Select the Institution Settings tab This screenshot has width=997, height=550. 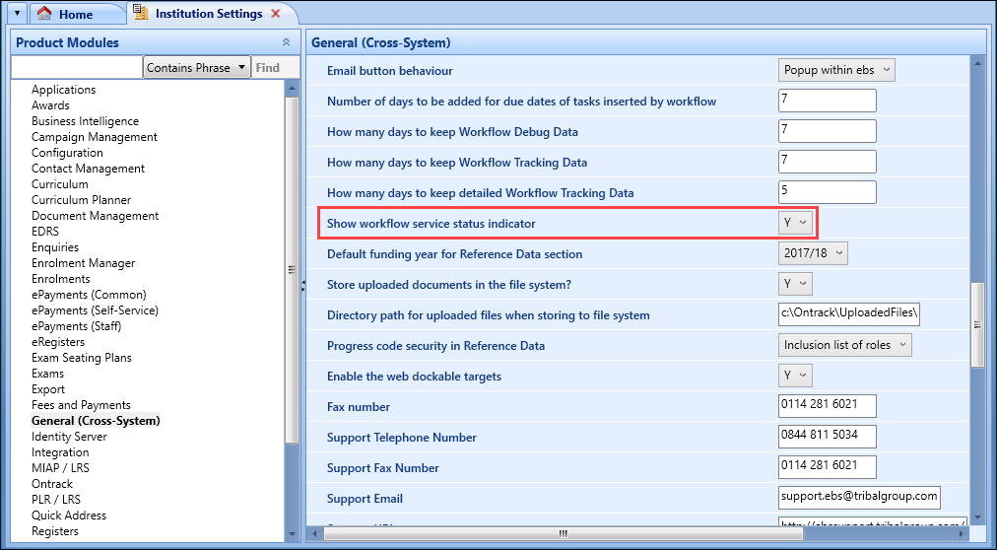click(209, 14)
